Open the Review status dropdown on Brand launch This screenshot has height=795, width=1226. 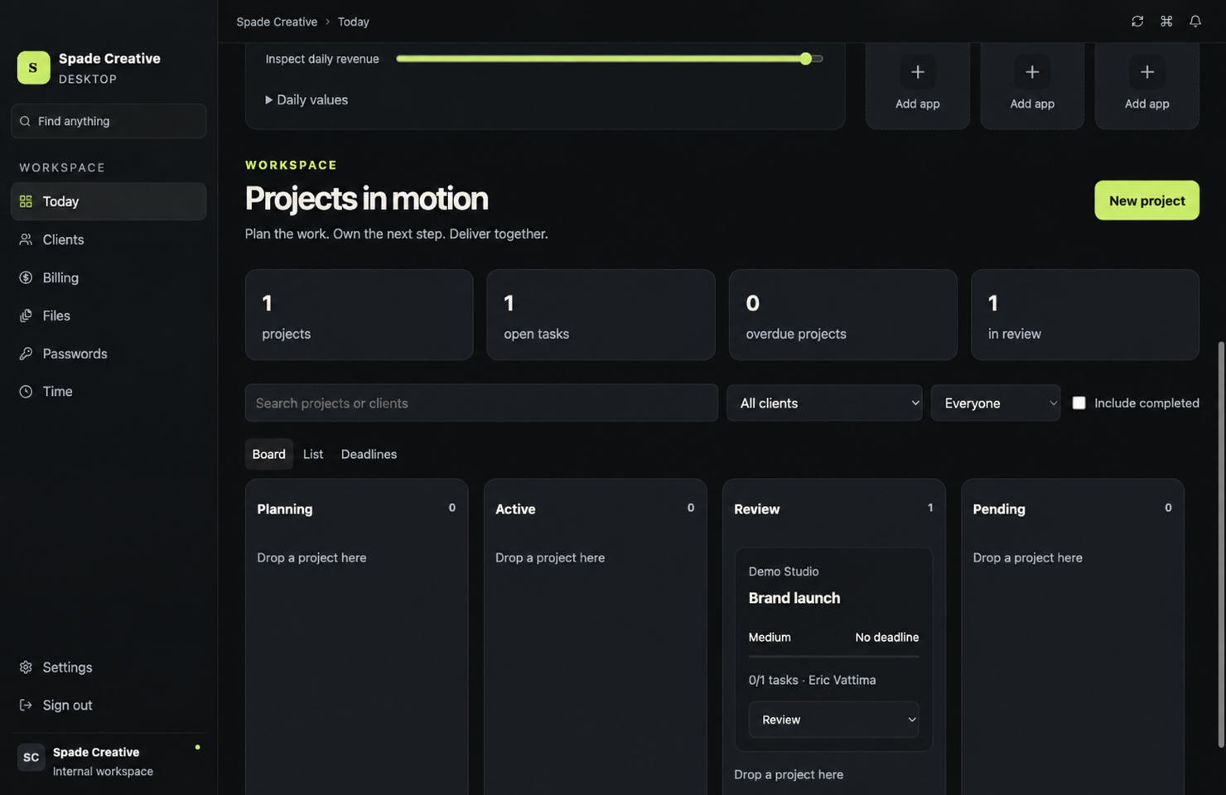833,720
